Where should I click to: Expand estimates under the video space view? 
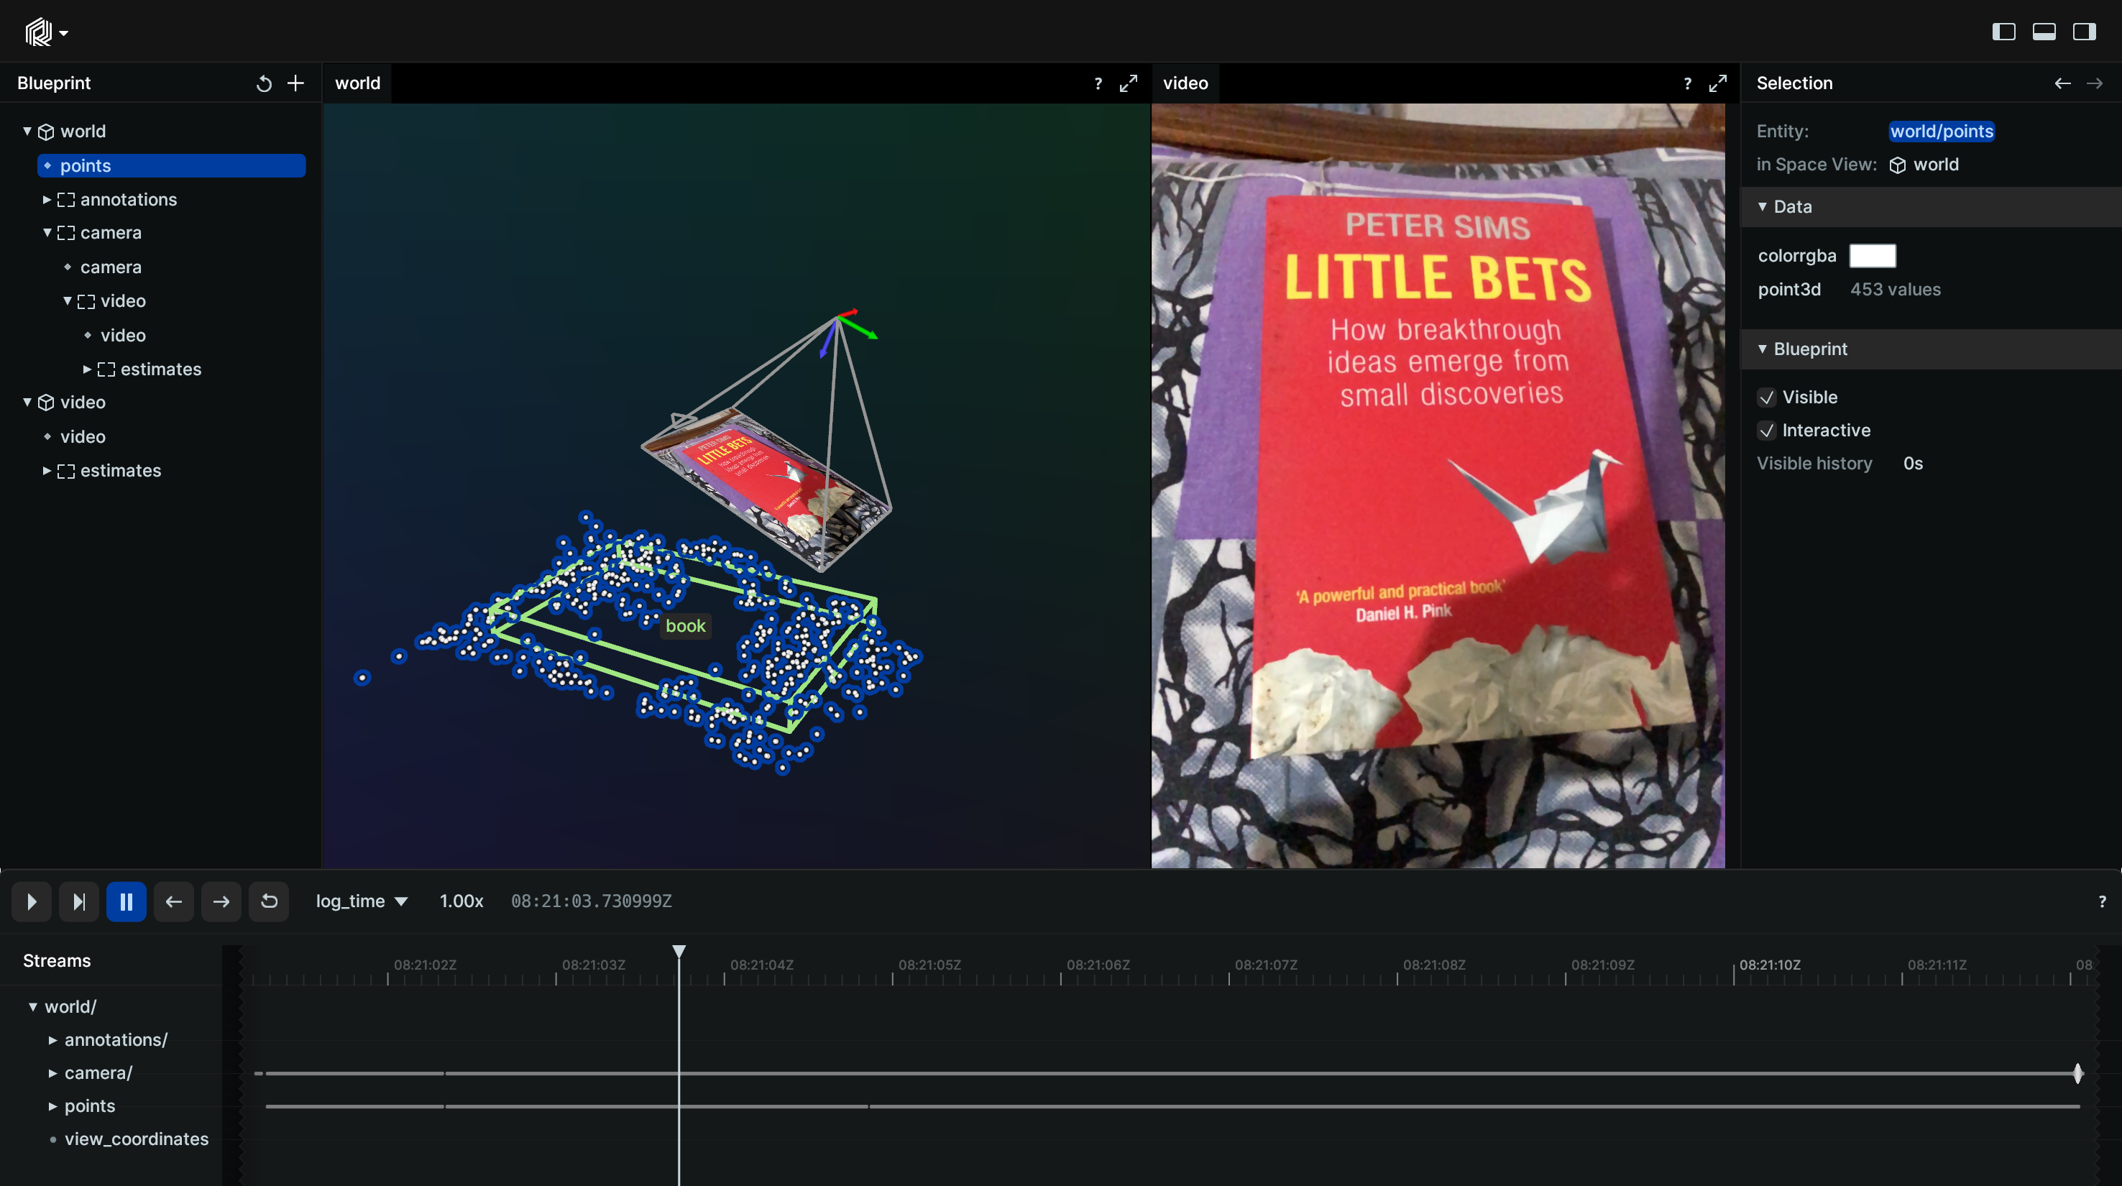47,470
